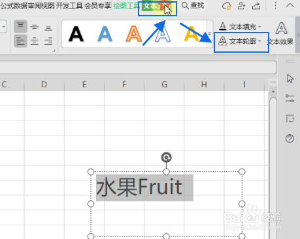Select column F header
The height and width of the screenshot is (239, 300).
[x=124, y=84]
